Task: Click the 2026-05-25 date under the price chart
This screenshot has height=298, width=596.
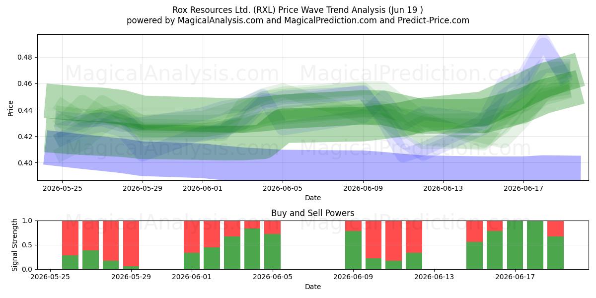Action: point(62,188)
